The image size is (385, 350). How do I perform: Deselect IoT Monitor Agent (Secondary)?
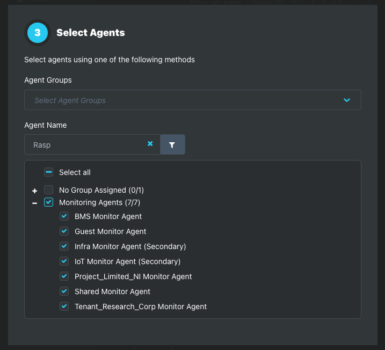point(64,261)
